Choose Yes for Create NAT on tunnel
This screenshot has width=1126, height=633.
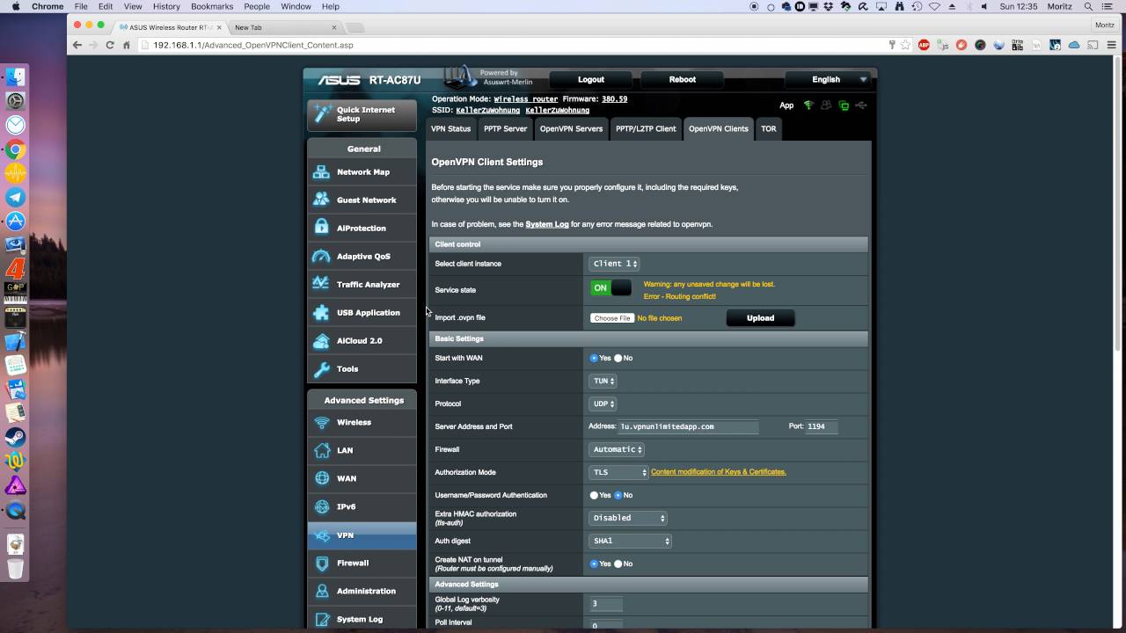point(594,564)
